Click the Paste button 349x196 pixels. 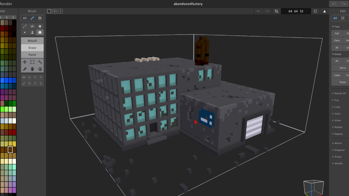342,82
